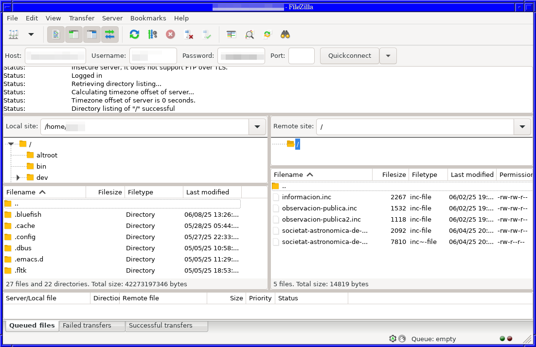This screenshot has width=536, height=347.
Task: Select the 7810-byte societat-astronomica file
Action: tap(402, 242)
